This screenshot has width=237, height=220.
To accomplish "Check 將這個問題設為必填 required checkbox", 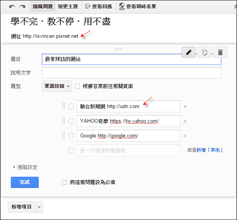I will [x=64, y=182].
